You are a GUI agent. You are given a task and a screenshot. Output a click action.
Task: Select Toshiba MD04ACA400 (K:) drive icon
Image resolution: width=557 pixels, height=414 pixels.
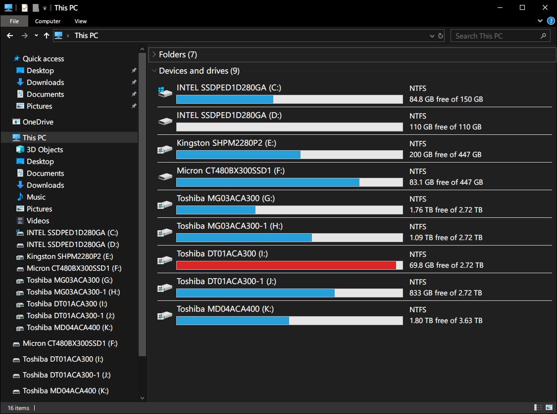coord(165,315)
